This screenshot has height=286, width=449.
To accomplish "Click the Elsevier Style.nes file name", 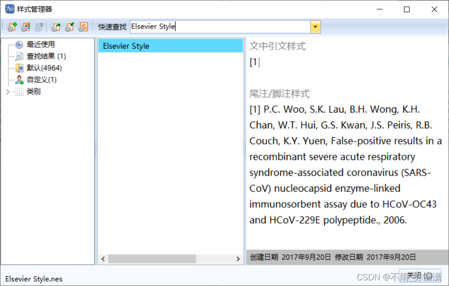I will click(x=34, y=279).
